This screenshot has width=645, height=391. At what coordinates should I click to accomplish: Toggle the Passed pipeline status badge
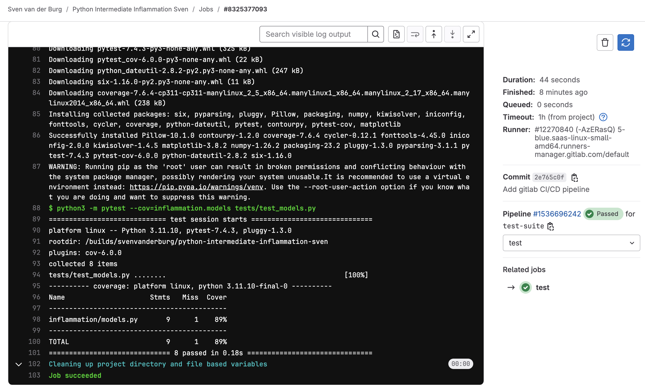pyautogui.click(x=603, y=213)
